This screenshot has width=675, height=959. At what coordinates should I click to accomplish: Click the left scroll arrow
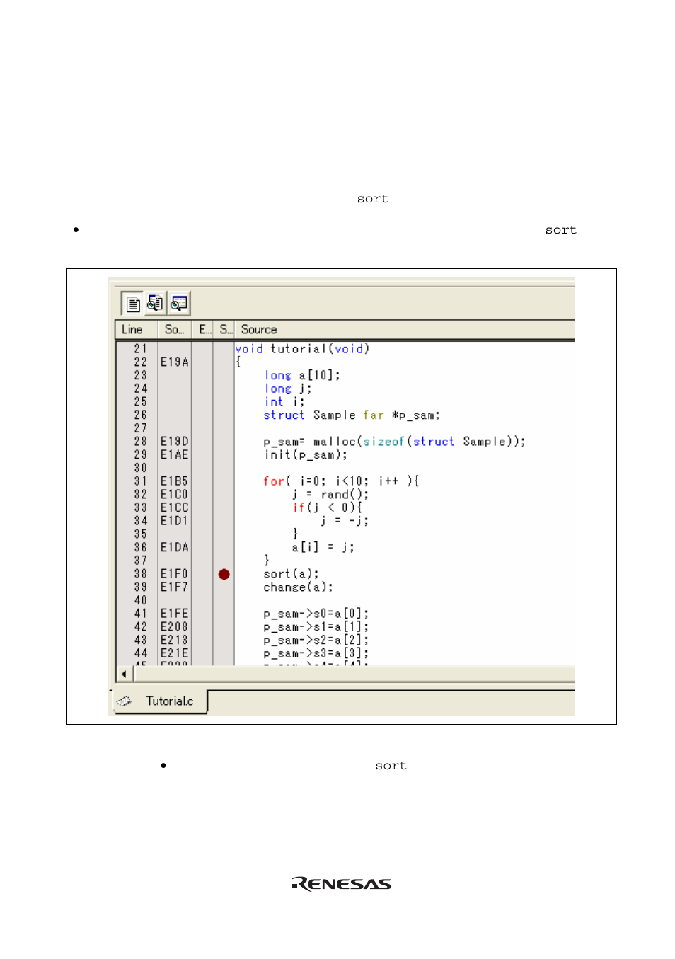tap(125, 674)
